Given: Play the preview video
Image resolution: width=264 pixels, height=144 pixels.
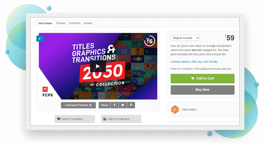Looking at the screenshot, I should [x=98, y=66].
